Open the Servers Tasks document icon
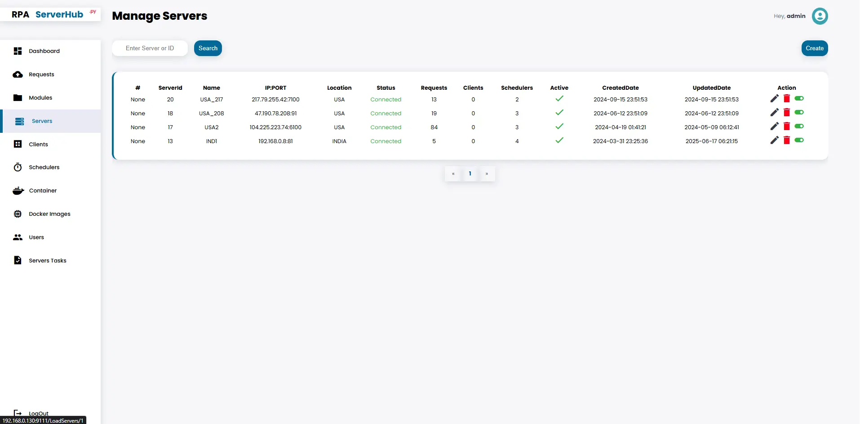The width and height of the screenshot is (860, 424). (17, 260)
